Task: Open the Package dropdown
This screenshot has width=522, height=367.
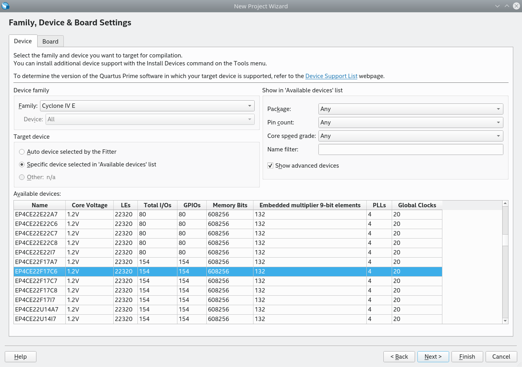Action: [411, 109]
